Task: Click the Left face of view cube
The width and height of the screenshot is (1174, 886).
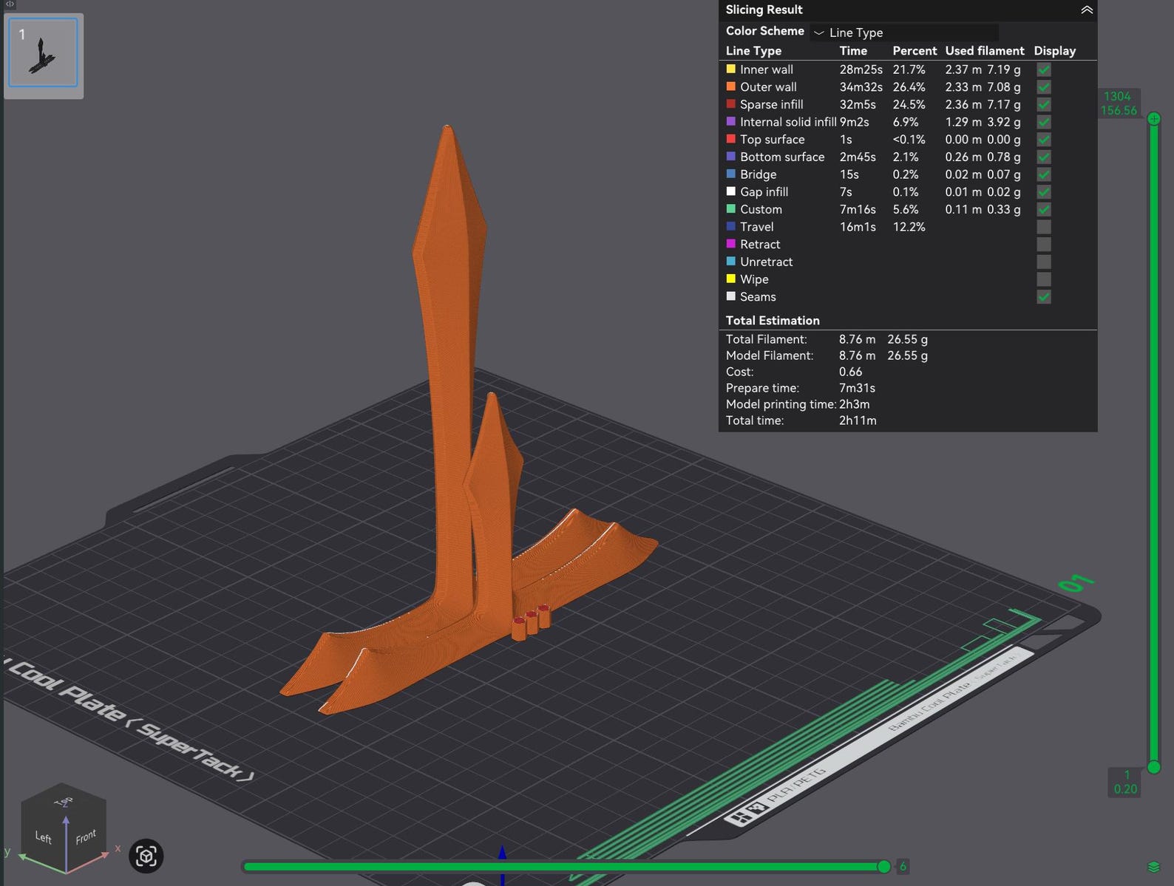Action: pos(44,836)
